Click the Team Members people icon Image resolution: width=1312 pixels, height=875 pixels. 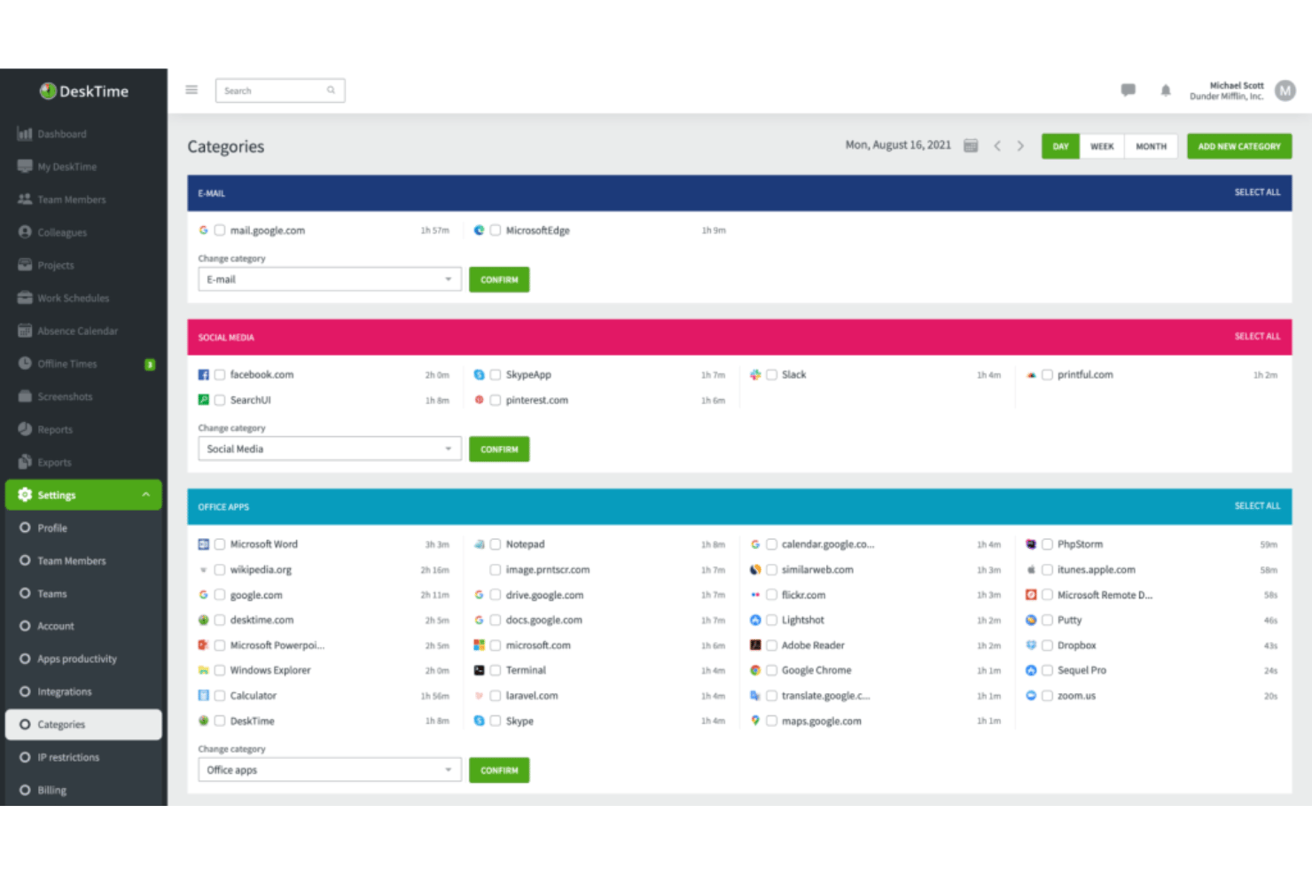25,199
